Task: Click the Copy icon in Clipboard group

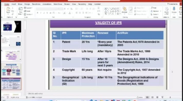Action: (13, 11)
